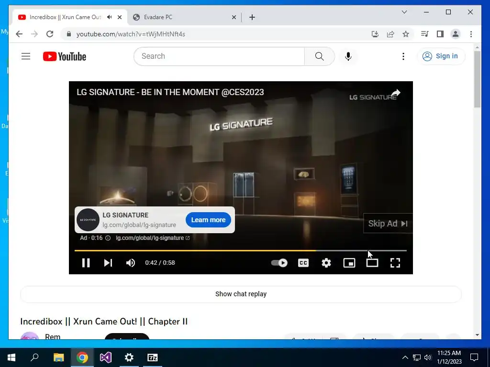This screenshot has width=490, height=367.
Task: Click the share arrow on video
Action: [x=396, y=93]
